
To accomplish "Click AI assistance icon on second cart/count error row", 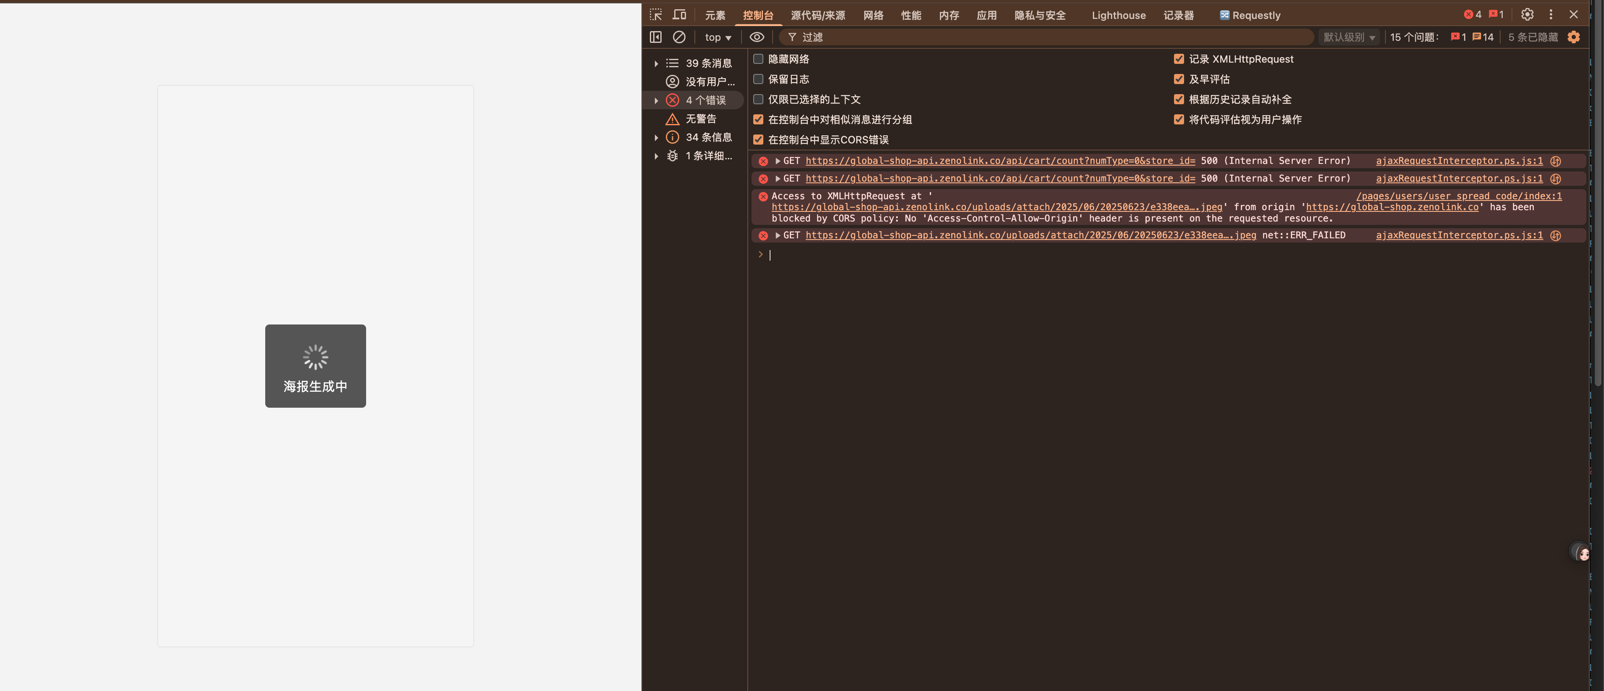I will tap(1555, 179).
